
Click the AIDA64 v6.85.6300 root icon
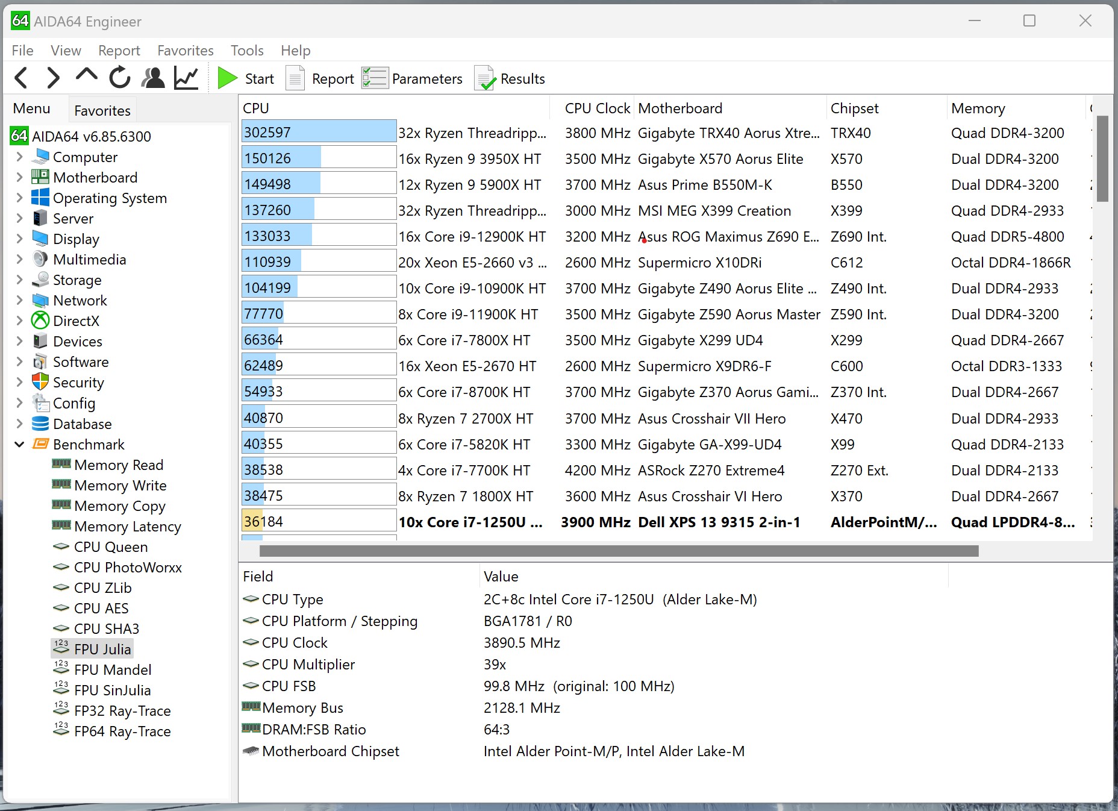pyautogui.click(x=19, y=136)
